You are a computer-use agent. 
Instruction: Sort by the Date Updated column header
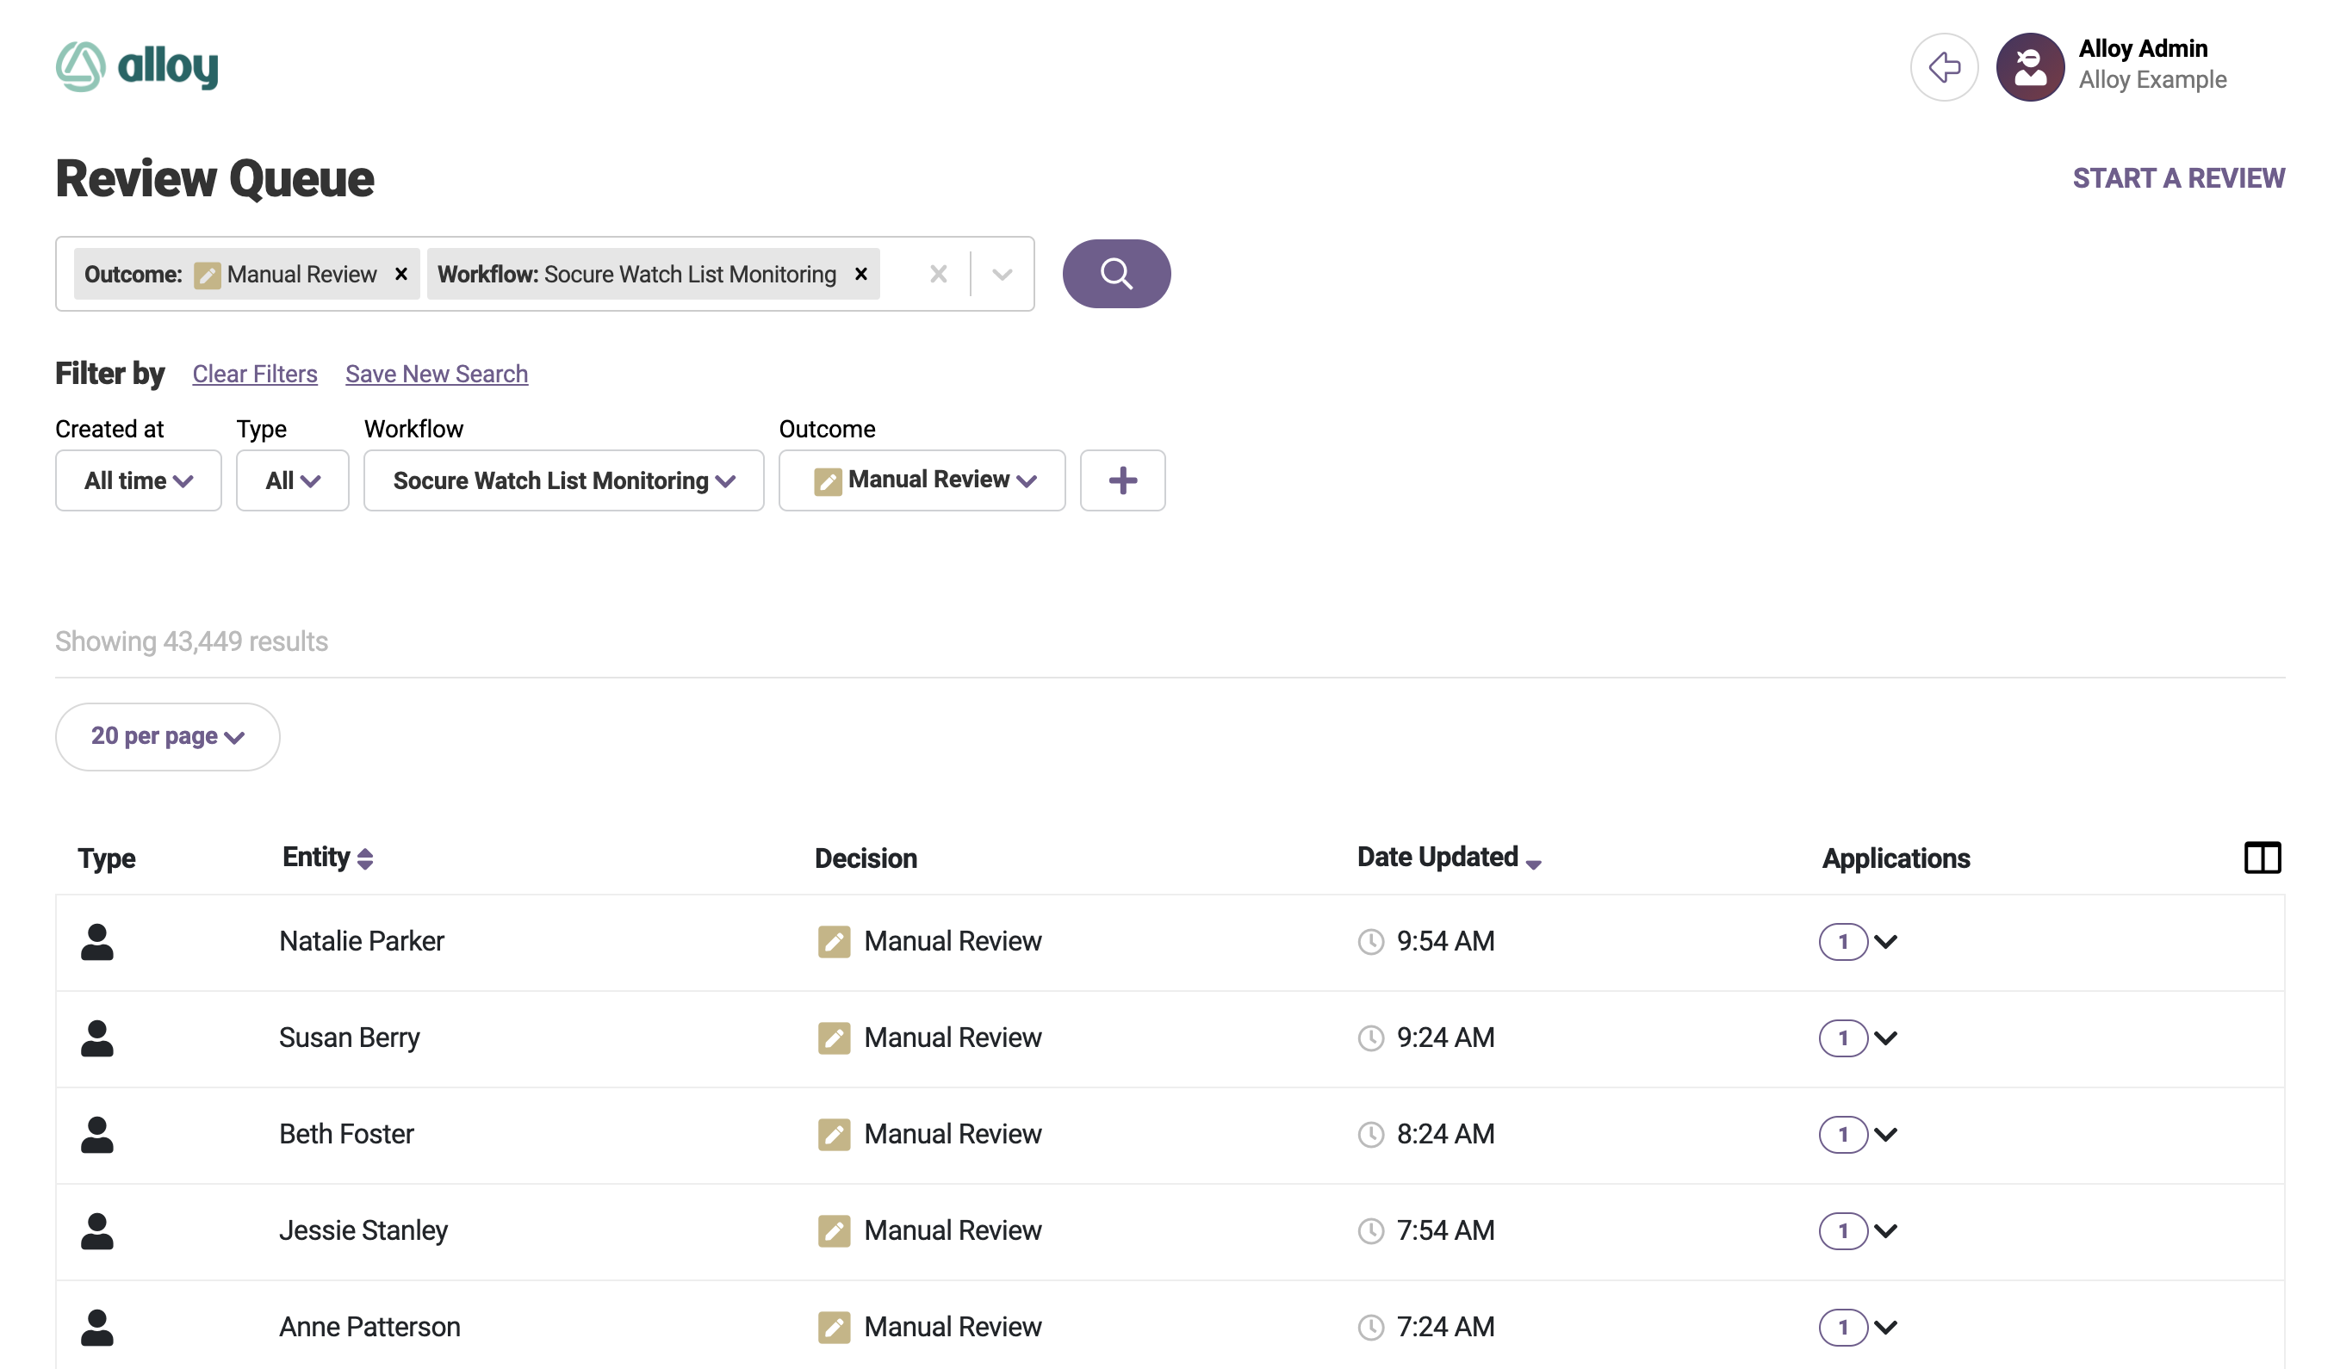click(1449, 858)
